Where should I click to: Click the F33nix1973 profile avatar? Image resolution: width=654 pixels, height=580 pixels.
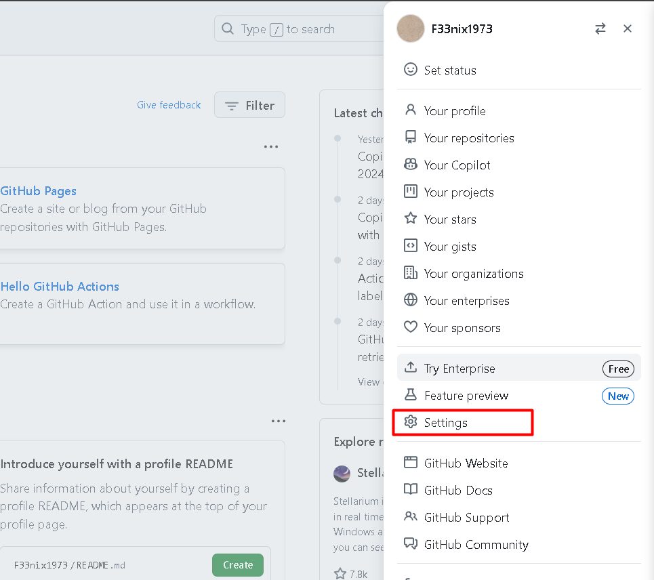(411, 28)
